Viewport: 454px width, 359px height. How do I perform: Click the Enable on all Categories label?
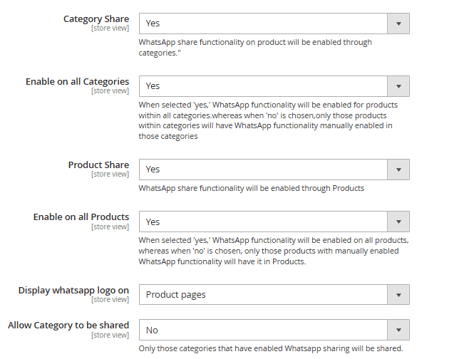77,82
